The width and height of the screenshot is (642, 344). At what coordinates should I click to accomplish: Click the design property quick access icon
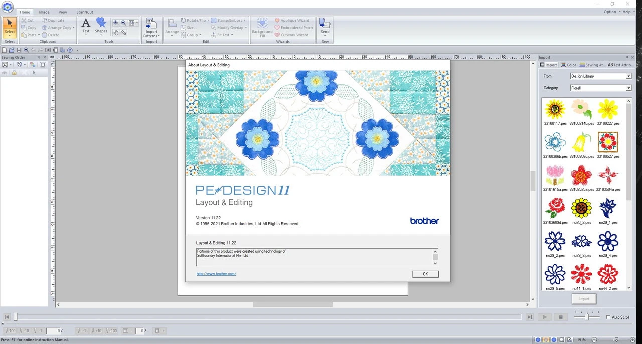coord(48,50)
